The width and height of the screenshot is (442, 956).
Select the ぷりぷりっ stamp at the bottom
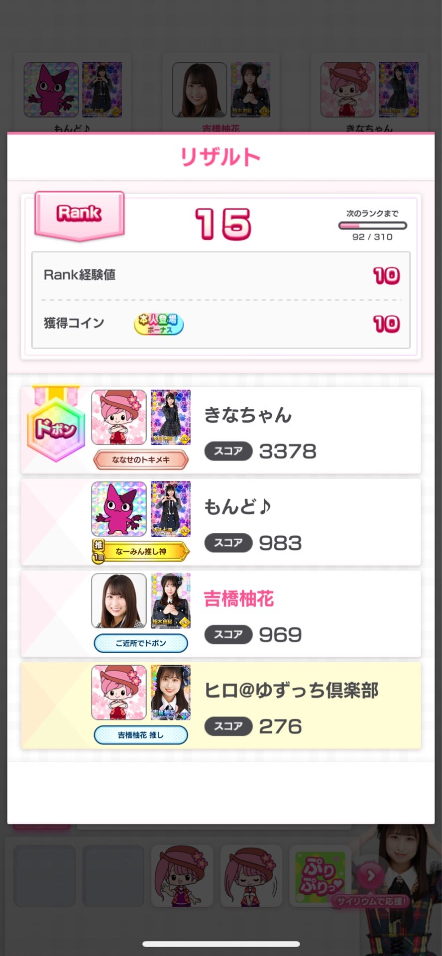coord(320,876)
